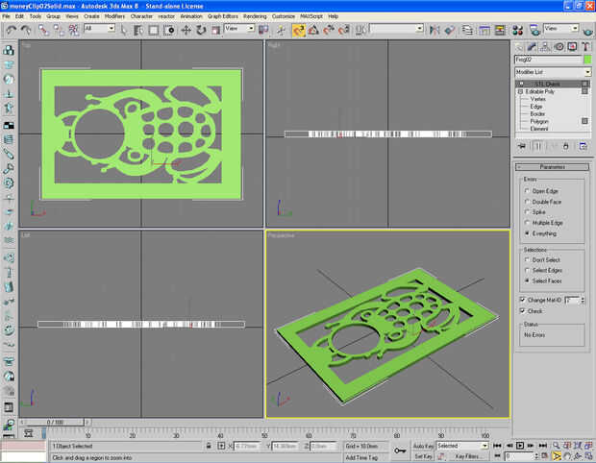Open the Curve Editor icon
The height and width of the screenshot is (463, 596).
(x=484, y=30)
